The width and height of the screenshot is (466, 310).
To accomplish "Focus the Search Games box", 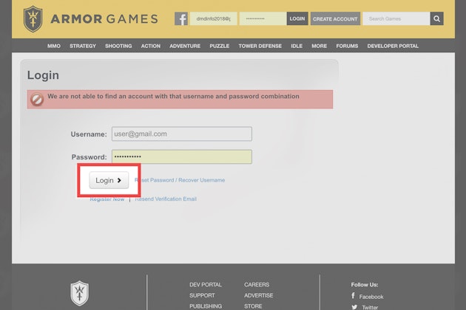I will [396, 18].
